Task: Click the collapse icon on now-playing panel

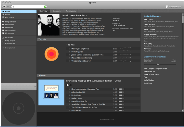Action: (35, 86)
